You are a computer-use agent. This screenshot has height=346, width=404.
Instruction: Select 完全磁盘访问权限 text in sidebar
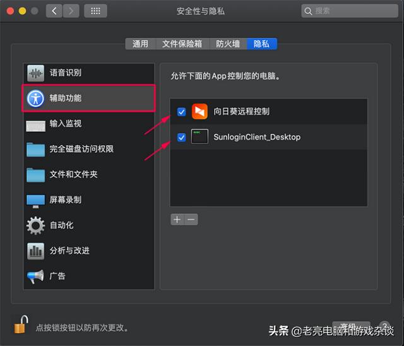81,149
